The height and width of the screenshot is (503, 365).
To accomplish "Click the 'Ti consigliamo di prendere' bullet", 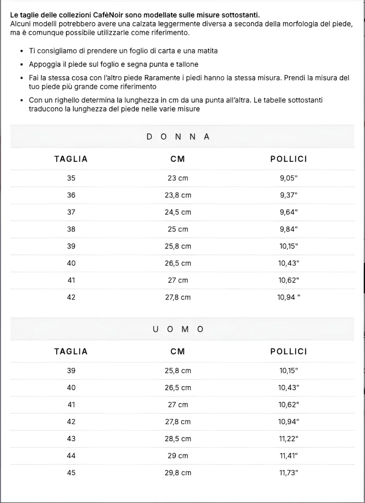I will coord(123,51).
